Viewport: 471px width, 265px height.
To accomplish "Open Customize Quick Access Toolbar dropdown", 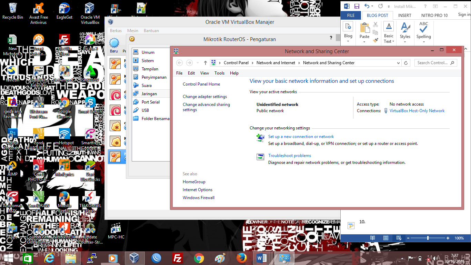I will [x=389, y=6].
